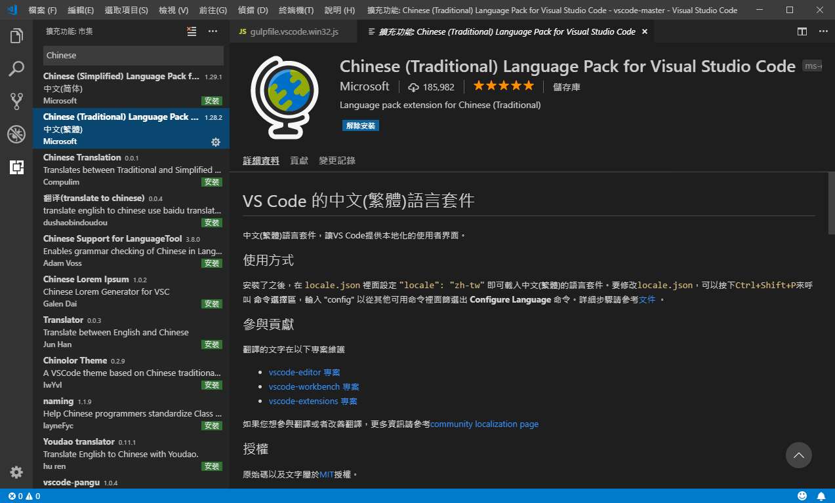Click the split editor icon
This screenshot has height=503, width=835.
click(x=802, y=31)
